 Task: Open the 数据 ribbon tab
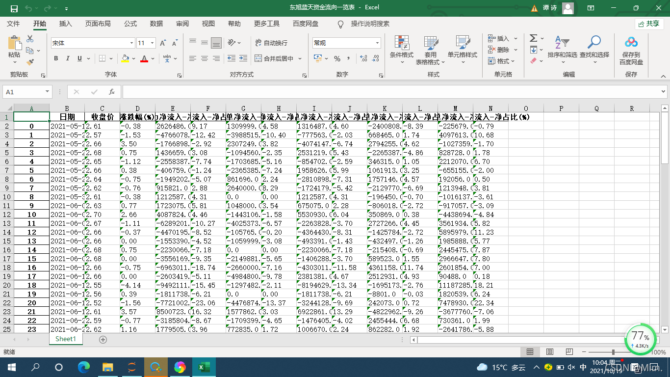tap(156, 24)
